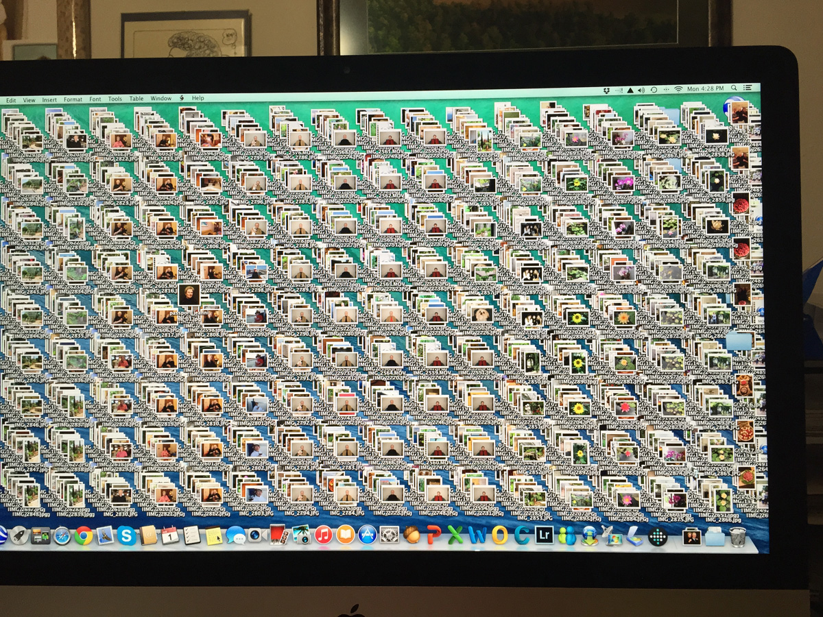Open Safari compass icon in Dock
The height and width of the screenshot is (617, 823).
[x=62, y=536]
